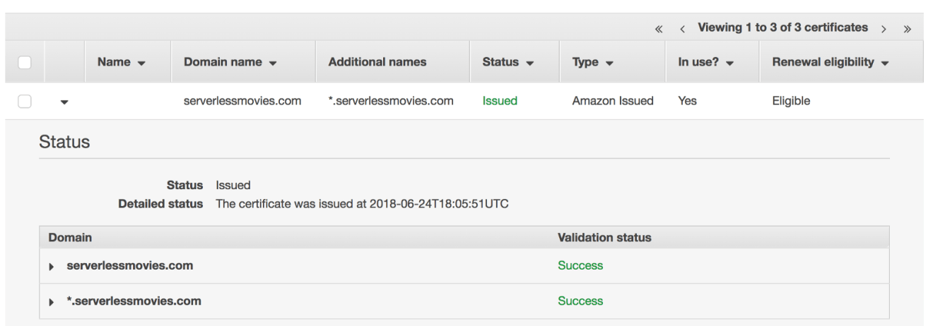Go to previous page of certificates
The height and width of the screenshot is (326, 933).
(x=682, y=29)
